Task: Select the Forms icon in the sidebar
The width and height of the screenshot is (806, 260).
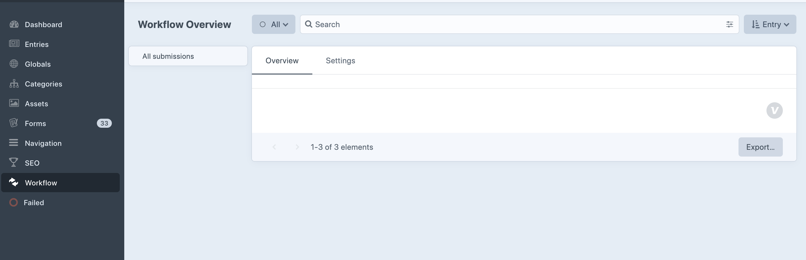Action: tap(14, 123)
